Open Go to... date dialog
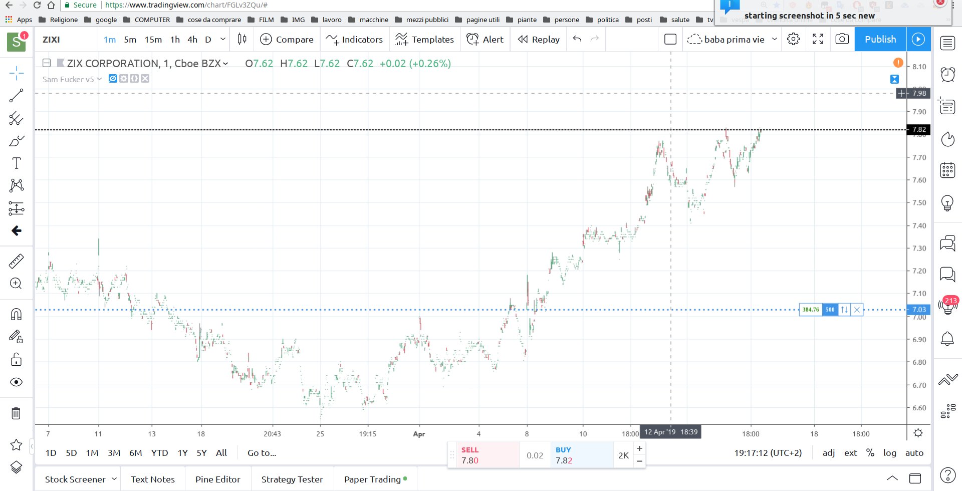The image size is (962, 491). [262, 453]
